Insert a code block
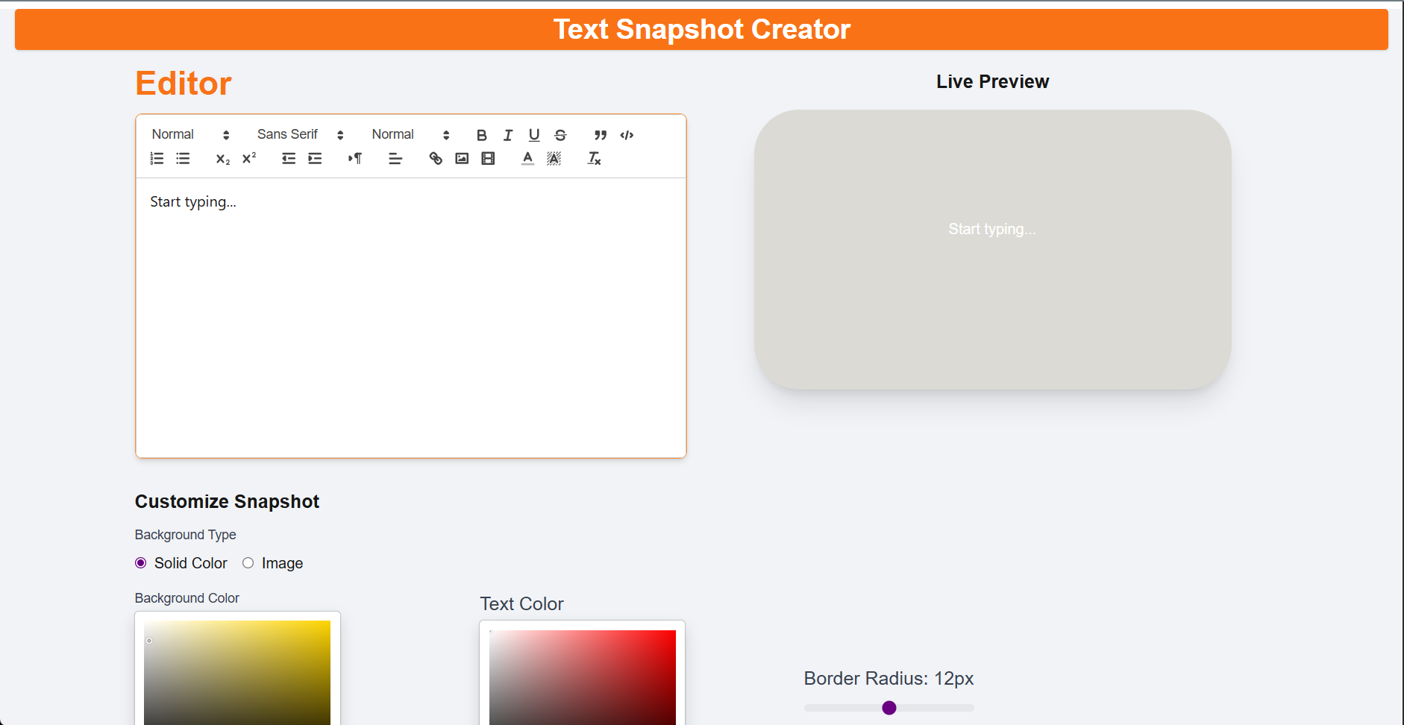 pos(627,135)
